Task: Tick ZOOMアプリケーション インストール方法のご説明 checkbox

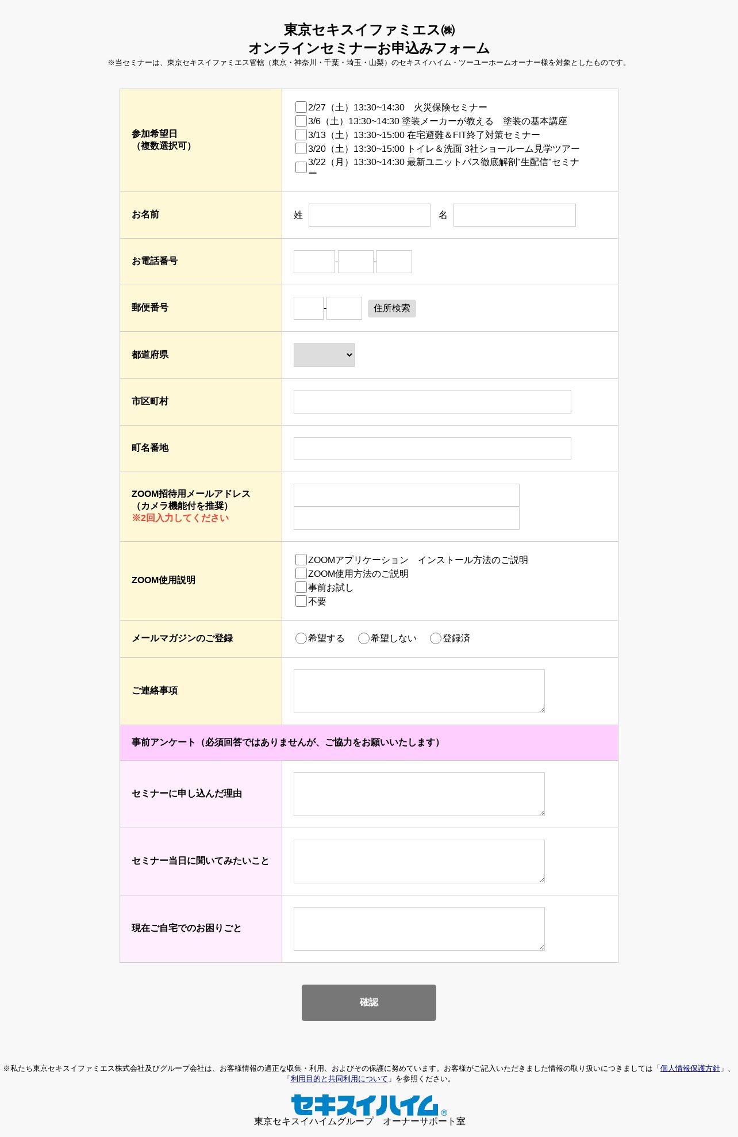Action: click(301, 560)
